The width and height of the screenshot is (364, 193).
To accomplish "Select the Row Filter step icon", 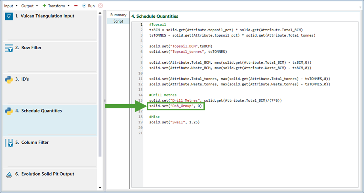I will coord(9,48).
